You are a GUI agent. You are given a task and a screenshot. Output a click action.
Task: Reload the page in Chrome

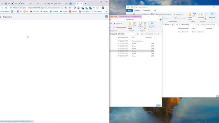click(6, 8)
